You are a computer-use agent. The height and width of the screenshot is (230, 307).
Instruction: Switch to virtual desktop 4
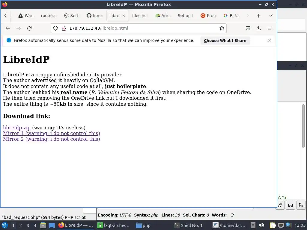[35, 226]
